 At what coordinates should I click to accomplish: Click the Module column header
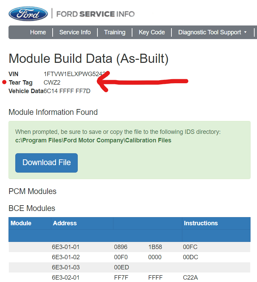coord(21,223)
